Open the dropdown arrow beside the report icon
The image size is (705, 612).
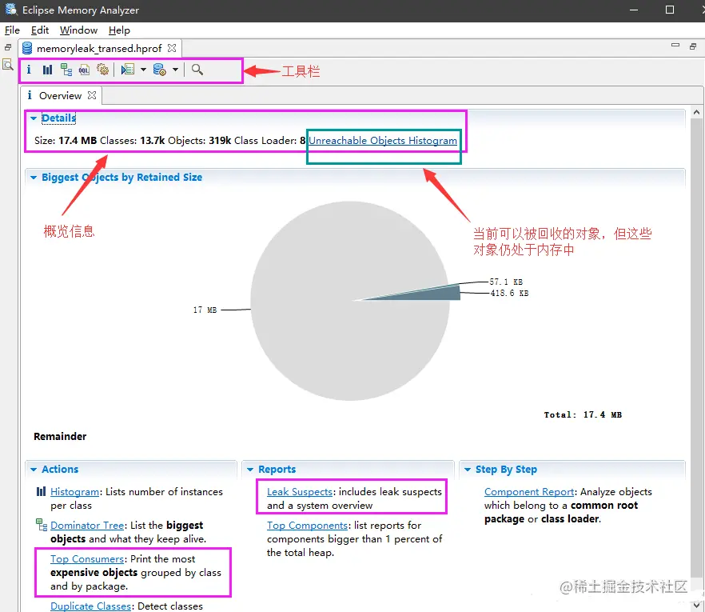click(143, 70)
